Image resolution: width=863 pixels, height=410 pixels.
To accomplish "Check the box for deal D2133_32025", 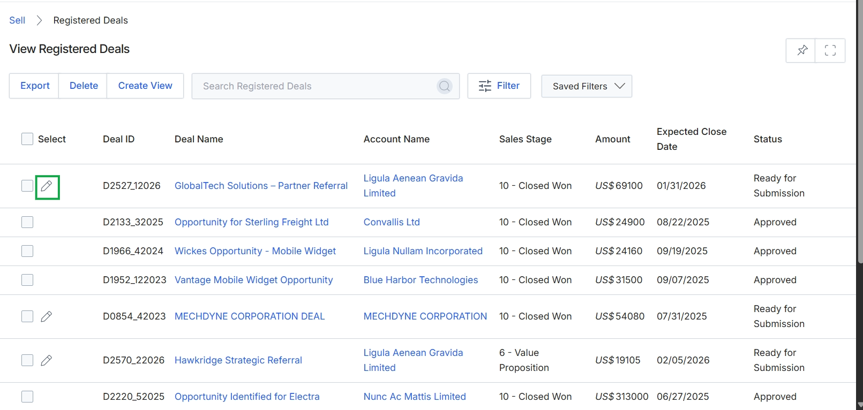I will tap(27, 222).
